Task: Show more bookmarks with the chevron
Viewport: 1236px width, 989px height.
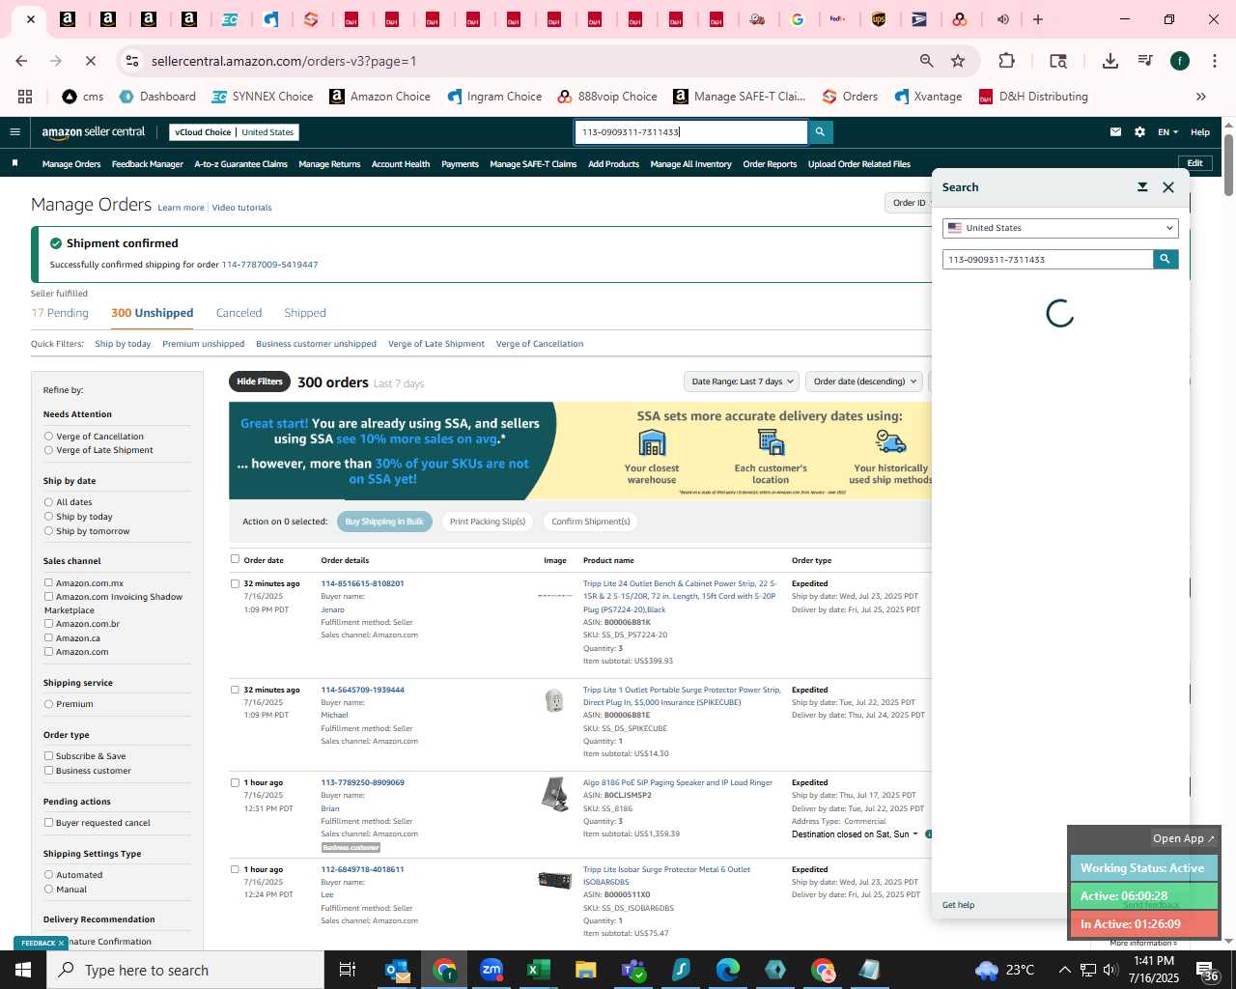Action: point(1201,97)
